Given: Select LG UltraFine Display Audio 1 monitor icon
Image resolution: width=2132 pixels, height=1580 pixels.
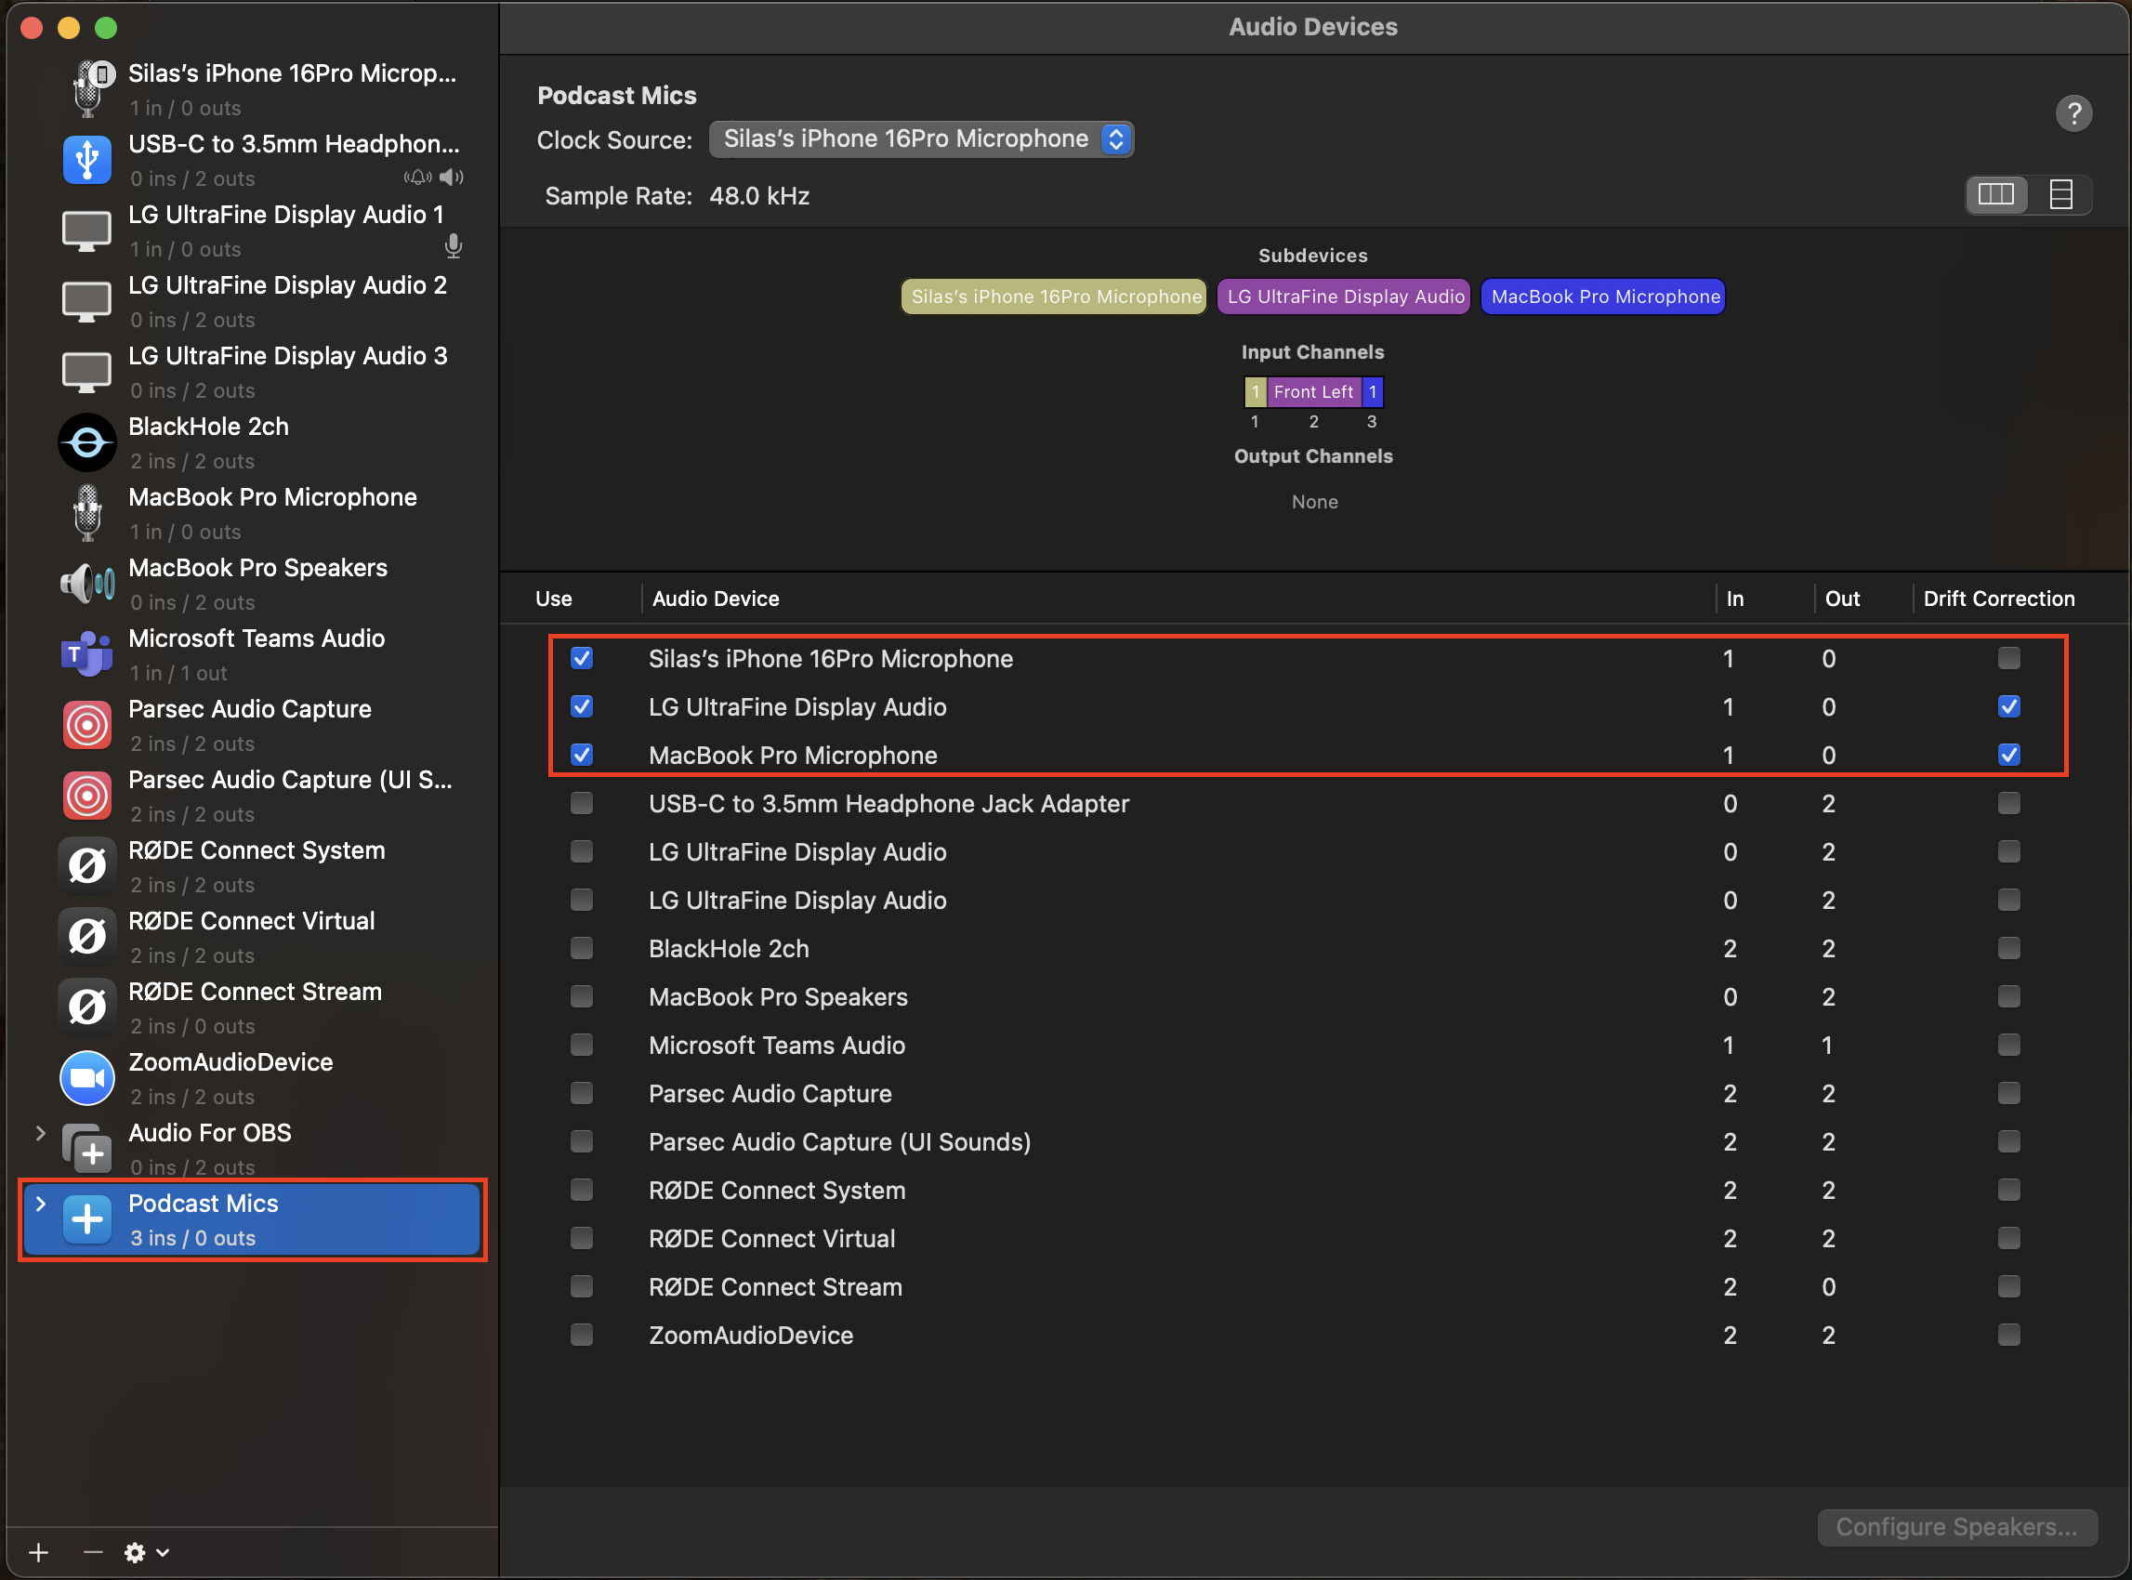Looking at the screenshot, I should 87,230.
